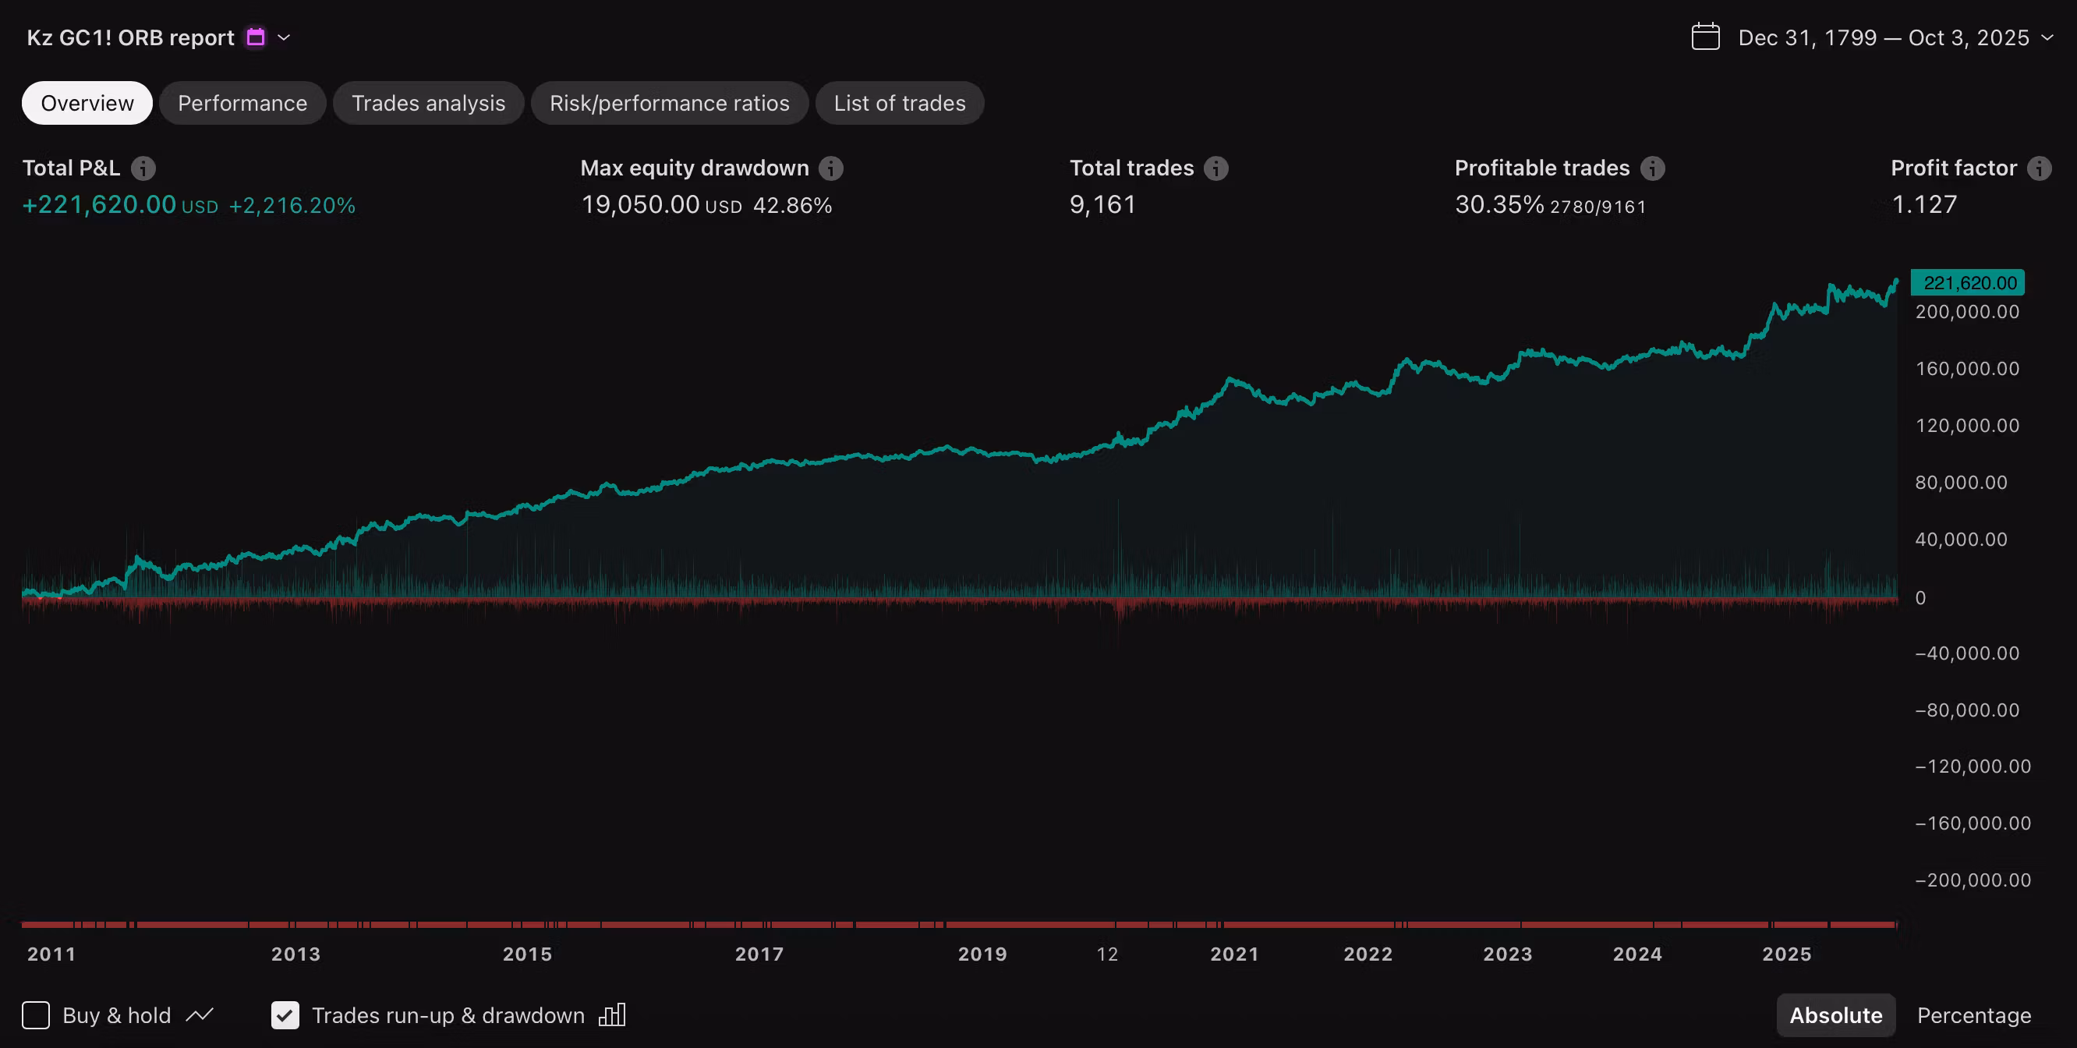Screen dimensions: 2077x1048
Task: Click the −160,000.00 value axis label
Action: 1973,824
